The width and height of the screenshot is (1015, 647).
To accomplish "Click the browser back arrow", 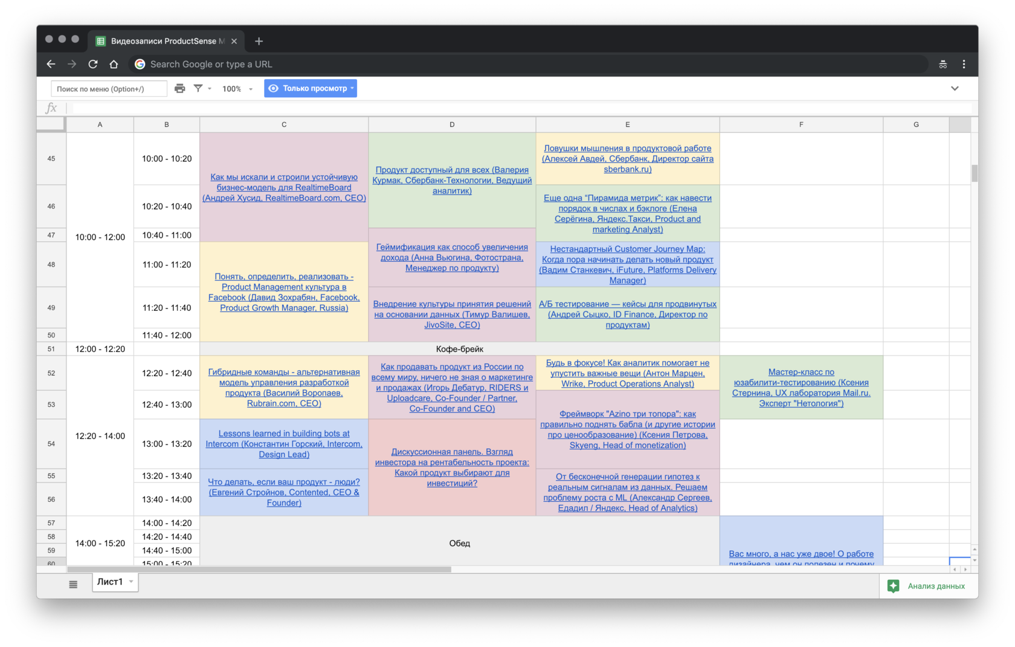I will [51, 64].
